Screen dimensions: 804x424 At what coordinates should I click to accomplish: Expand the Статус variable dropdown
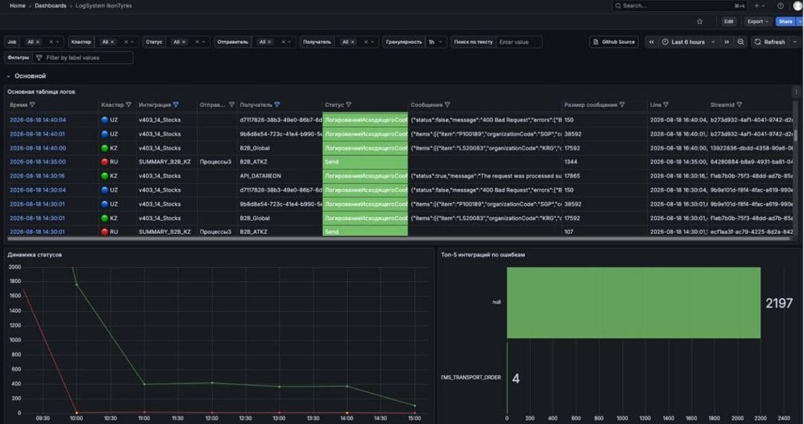tap(203, 42)
